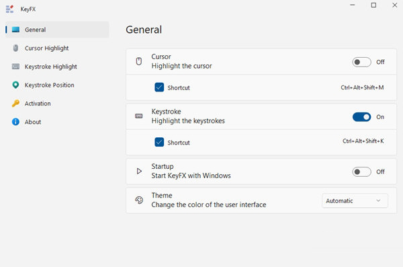Click the Ctrl+Alt+Shift+M shortcut field
The image size is (403, 267).
point(362,87)
